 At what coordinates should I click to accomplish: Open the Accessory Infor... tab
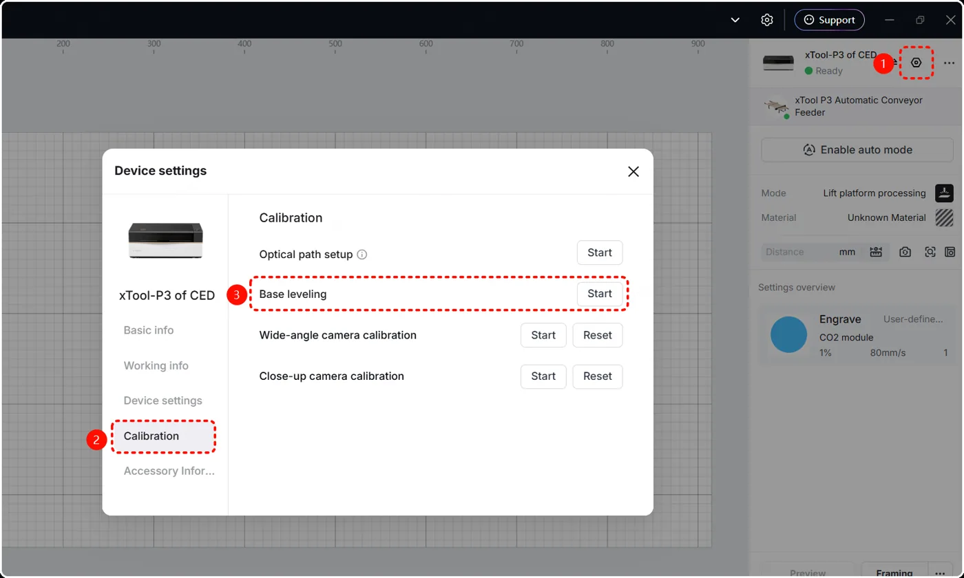[169, 471]
